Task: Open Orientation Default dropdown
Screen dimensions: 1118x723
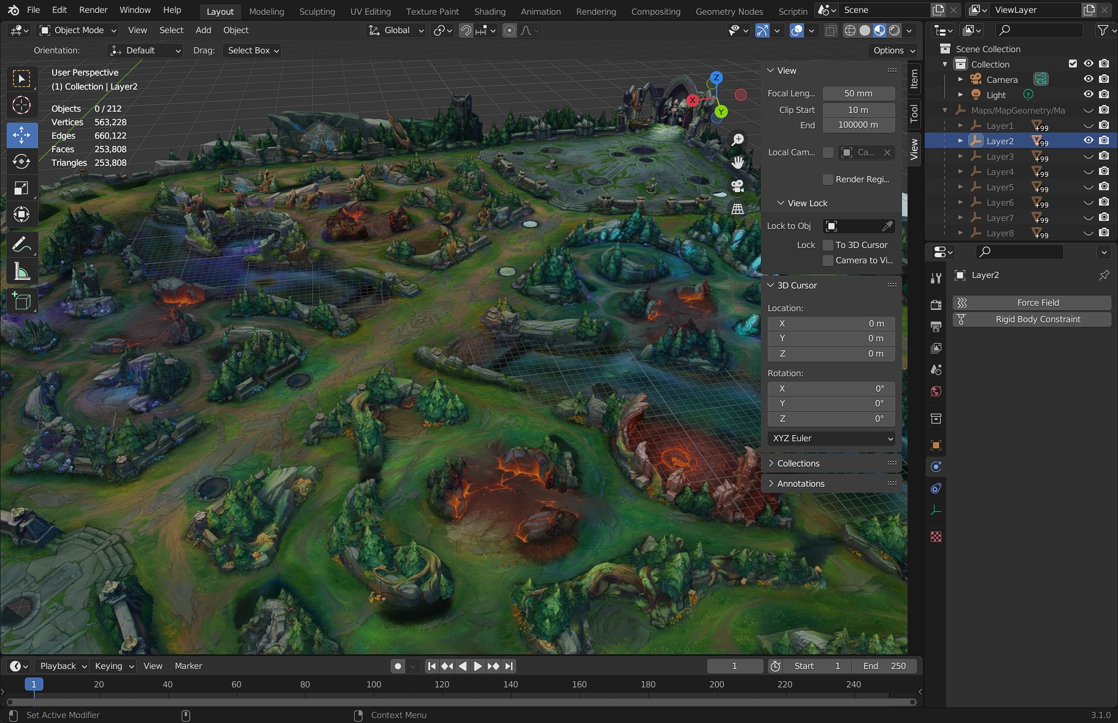Action: point(145,50)
